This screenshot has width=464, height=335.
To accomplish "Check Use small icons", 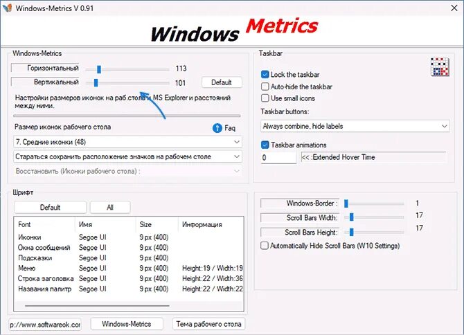I will (265, 98).
